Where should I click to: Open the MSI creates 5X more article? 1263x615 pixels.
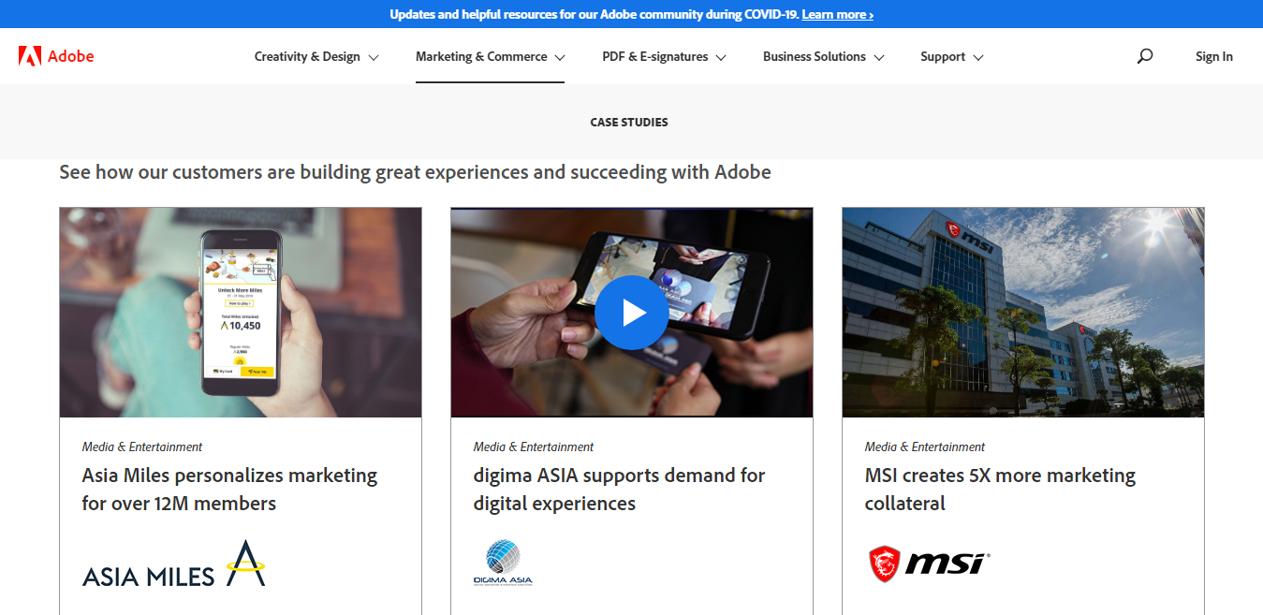point(1000,490)
